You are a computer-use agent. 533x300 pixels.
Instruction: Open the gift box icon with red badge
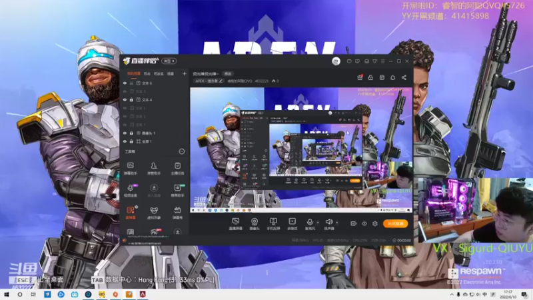point(360,77)
